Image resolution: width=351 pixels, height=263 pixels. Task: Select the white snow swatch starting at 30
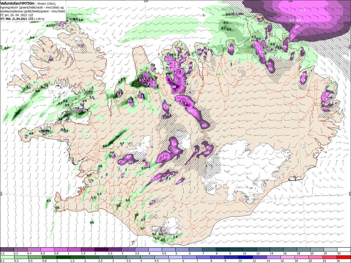344,250
